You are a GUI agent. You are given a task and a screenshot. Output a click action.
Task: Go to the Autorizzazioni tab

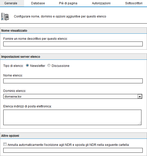click(x=101, y=3)
